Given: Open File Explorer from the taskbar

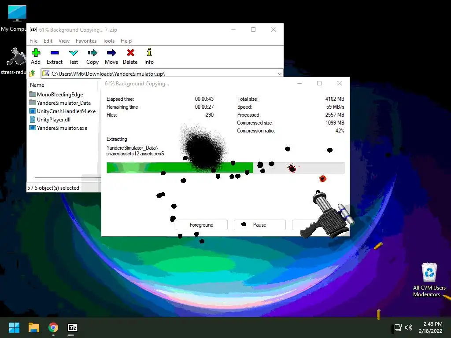Looking at the screenshot, I should coord(33,327).
